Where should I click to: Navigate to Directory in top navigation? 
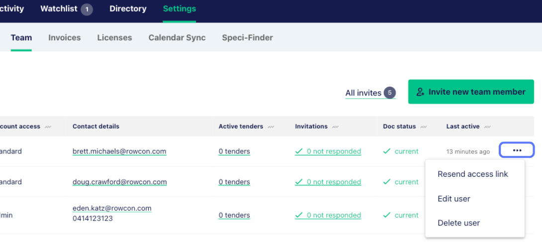(x=128, y=9)
